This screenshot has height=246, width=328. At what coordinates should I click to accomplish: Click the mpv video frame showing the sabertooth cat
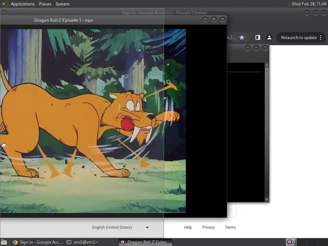(x=93, y=121)
